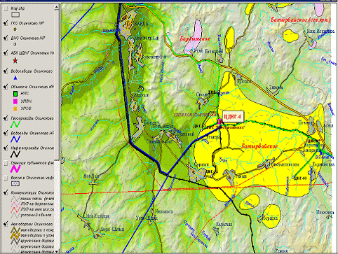
Task: Click the legend scrollbar up arrow
Action: point(56,8)
